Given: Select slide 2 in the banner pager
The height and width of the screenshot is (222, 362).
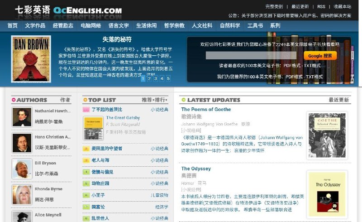Looking at the screenshot, I should point(149,79).
